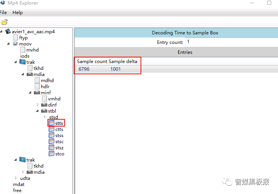The height and width of the screenshot is (194, 278).
Task: Click the first trak film icon
Action: tap(22, 62)
